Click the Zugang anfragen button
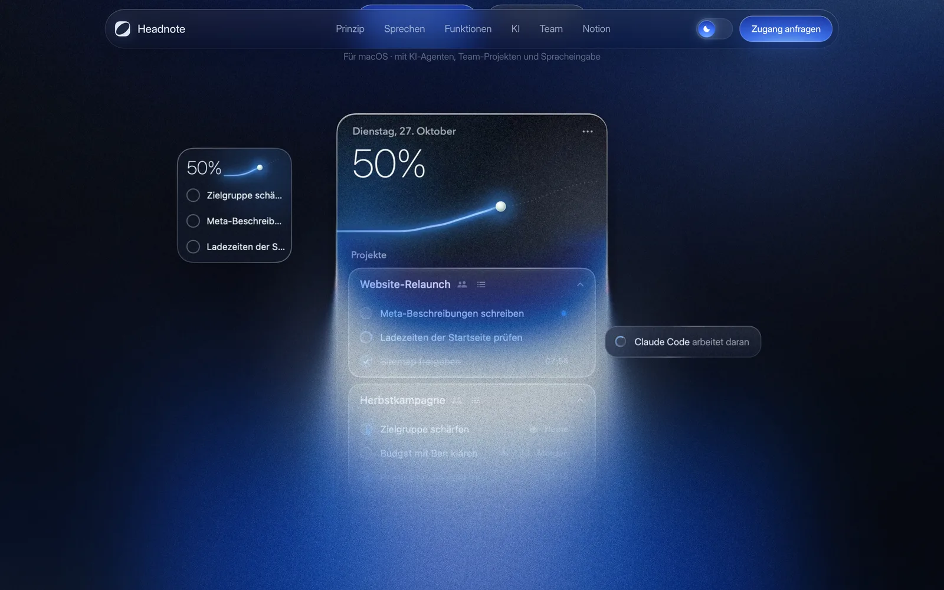The height and width of the screenshot is (590, 944). tap(786, 29)
